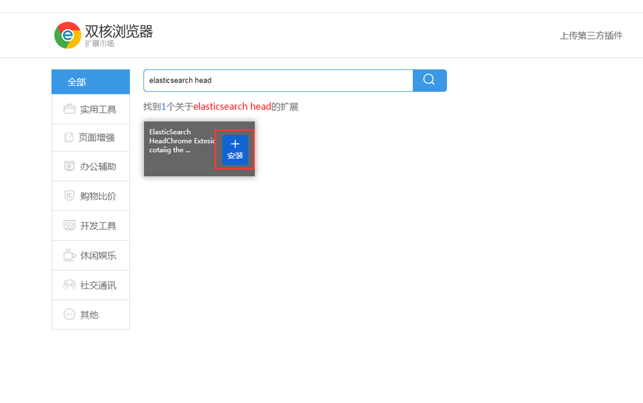Open the 休闲娱乐 category
The width and height of the screenshot is (643, 403).
coord(91,255)
